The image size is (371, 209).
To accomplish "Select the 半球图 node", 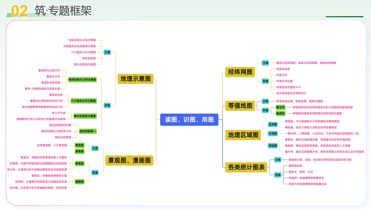I will pos(273,134).
